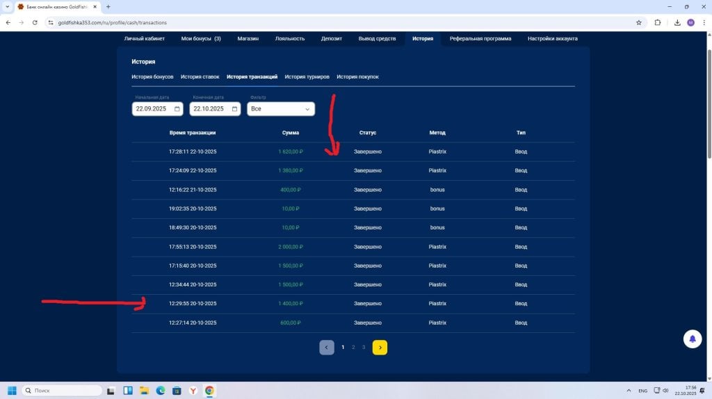Open Task View icon on taskbar
The height and width of the screenshot is (399, 712).
111,391
